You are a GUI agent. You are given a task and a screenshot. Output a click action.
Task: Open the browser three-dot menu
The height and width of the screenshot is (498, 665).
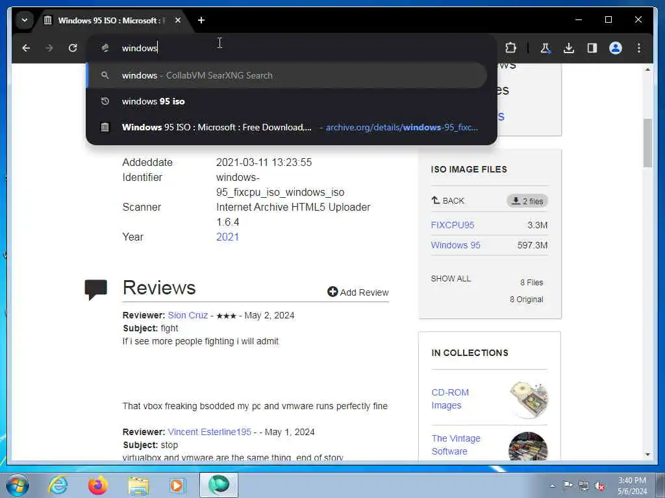(x=639, y=48)
